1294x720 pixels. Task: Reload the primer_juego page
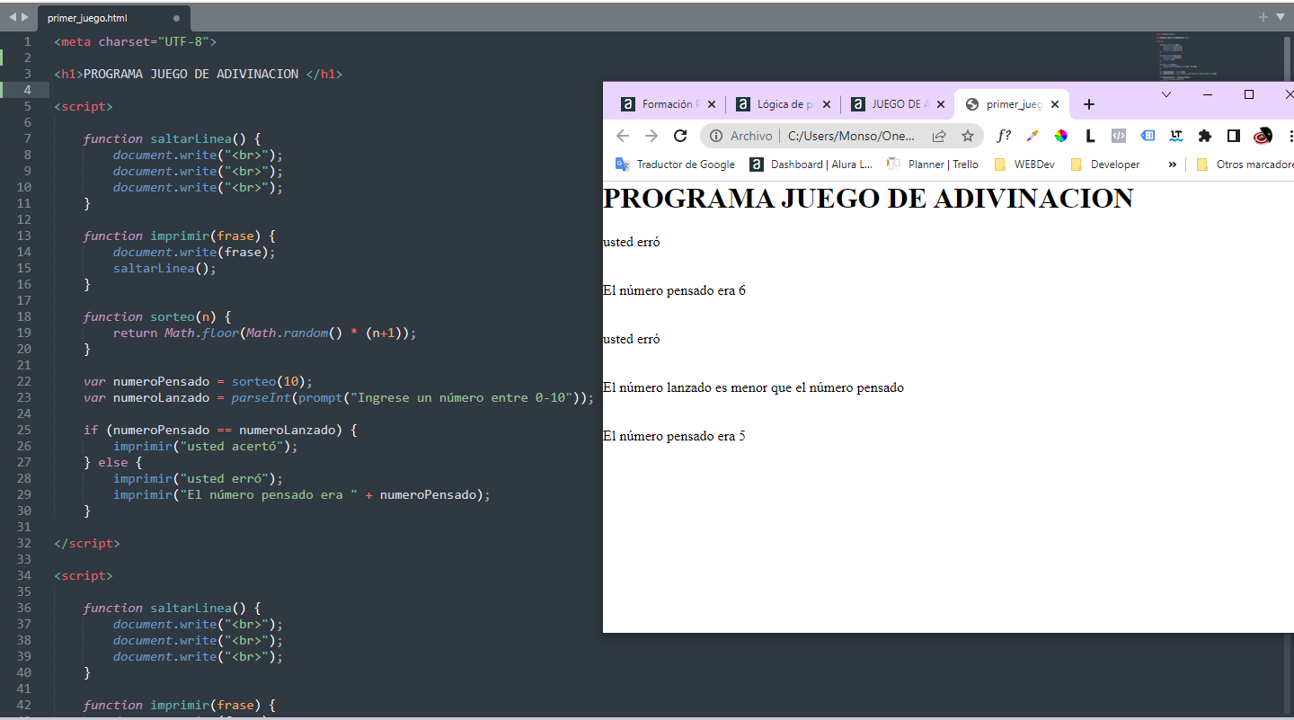coord(680,136)
